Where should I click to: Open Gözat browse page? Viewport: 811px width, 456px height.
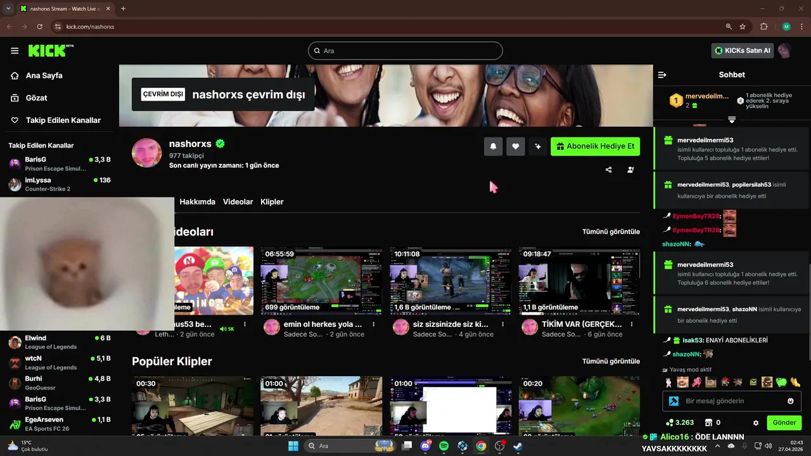point(36,98)
